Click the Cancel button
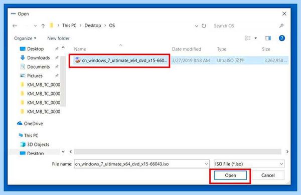Image resolution: width=301 pixels, height=195 pixels. pos(268,175)
